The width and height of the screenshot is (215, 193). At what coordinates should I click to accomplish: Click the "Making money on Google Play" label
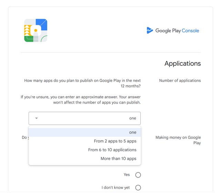pos(178,140)
